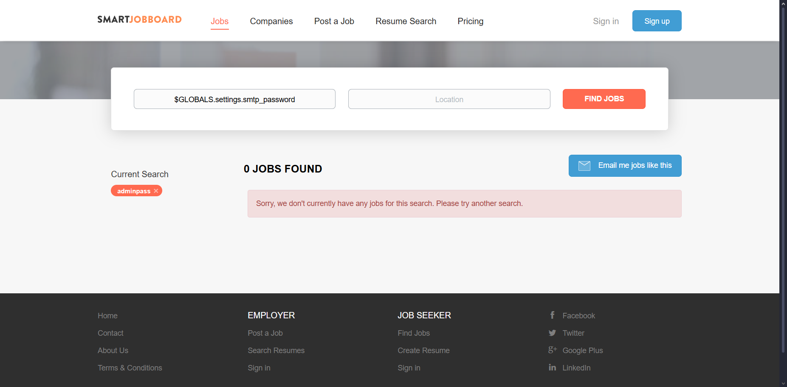The image size is (787, 387).
Task: Open the Jobs tab
Action: coord(220,21)
